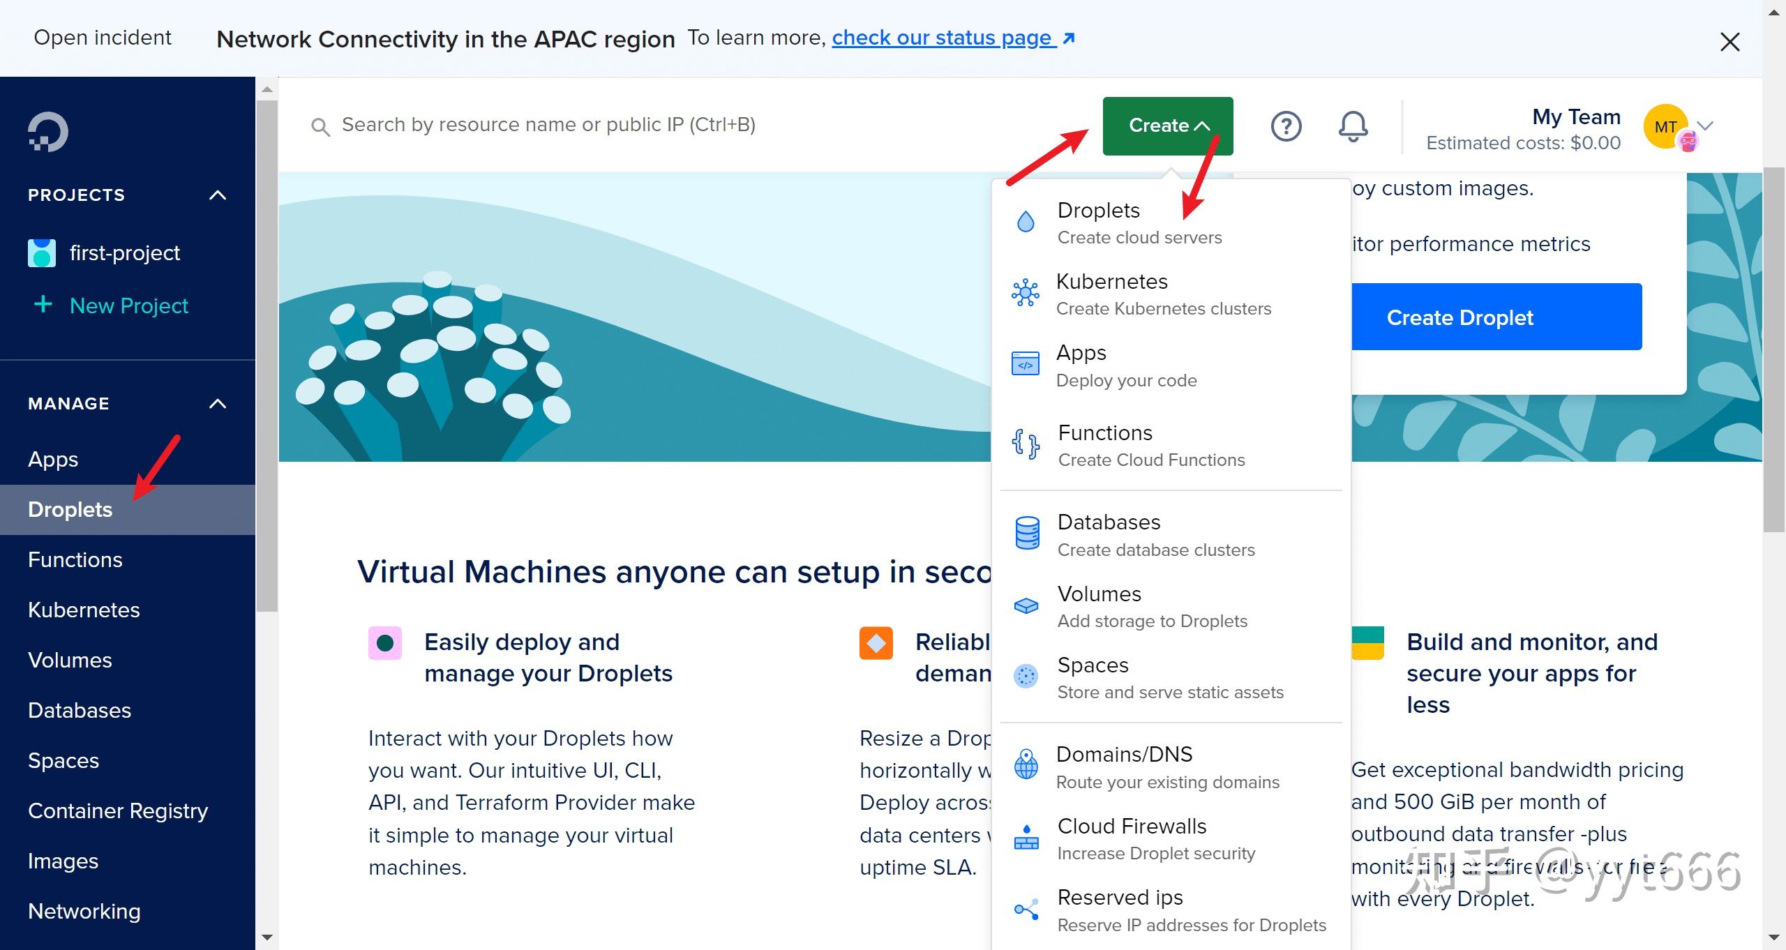The height and width of the screenshot is (950, 1786).
Task: Choose Volumes from the Create menu
Action: point(1099,594)
